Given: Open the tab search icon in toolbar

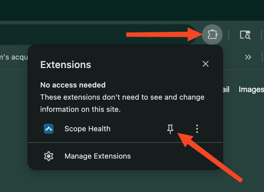Looking at the screenshot, I should click(245, 35).
